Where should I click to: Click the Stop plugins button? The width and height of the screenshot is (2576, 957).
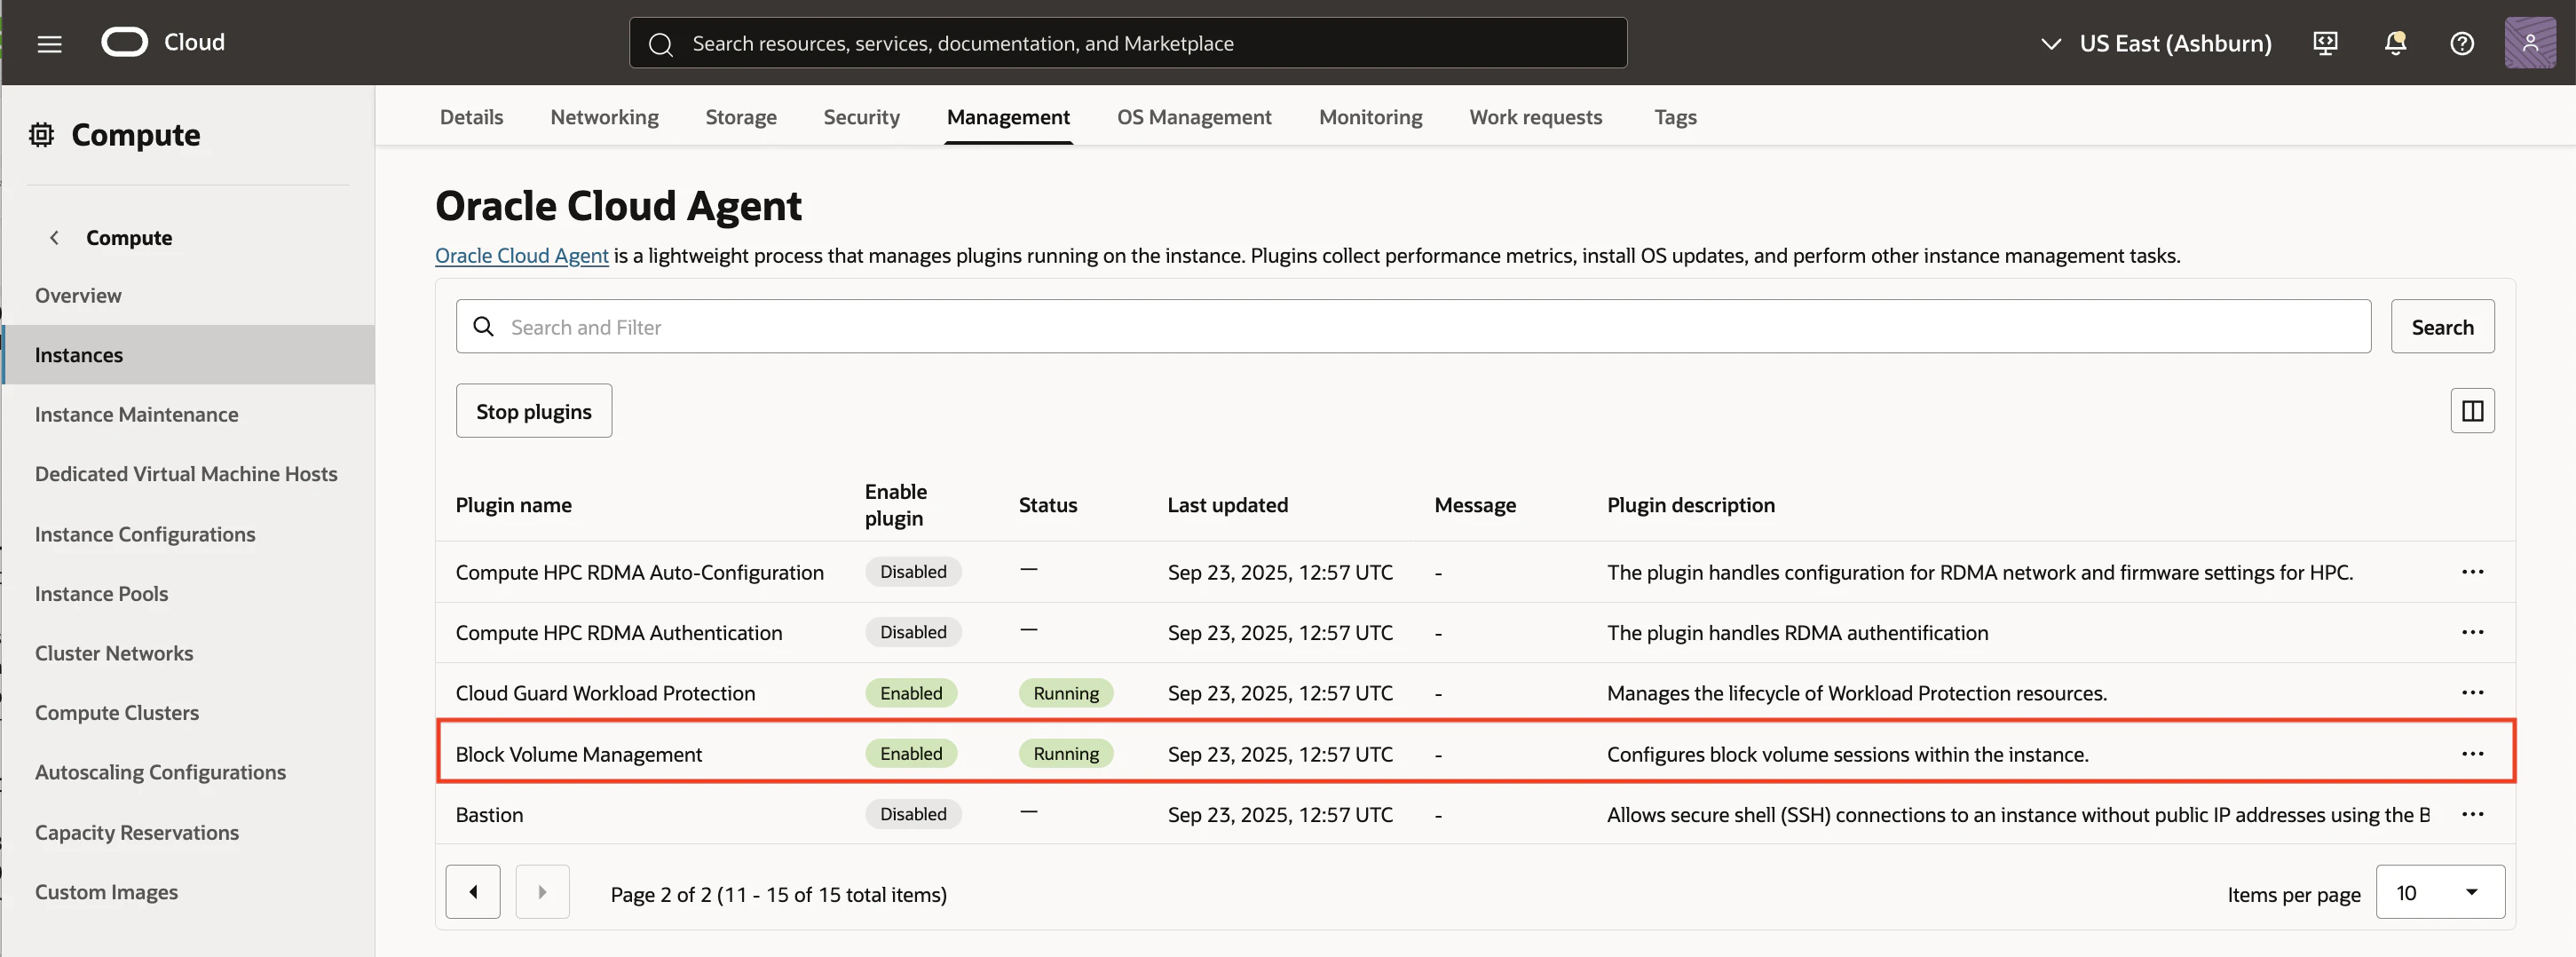(534, 411)
